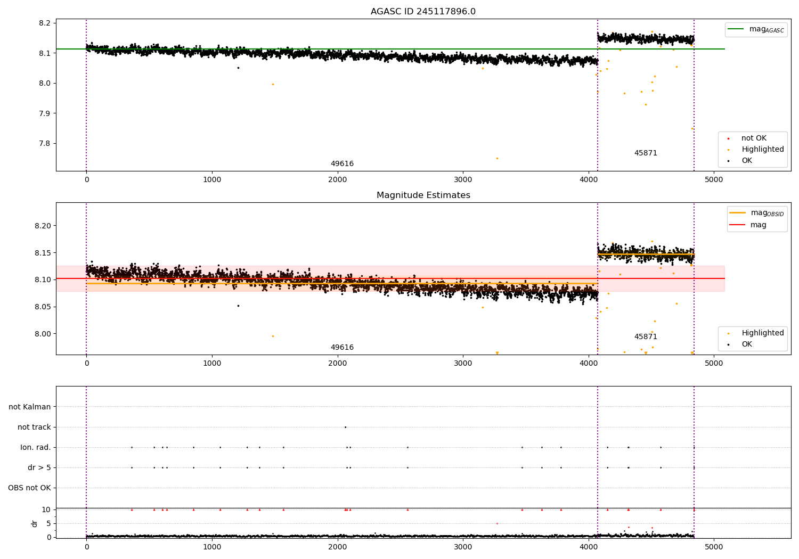Click the '8.05' y-tick label in middle plot
This screenshot has width=799, height=559.
click(43, 307)
